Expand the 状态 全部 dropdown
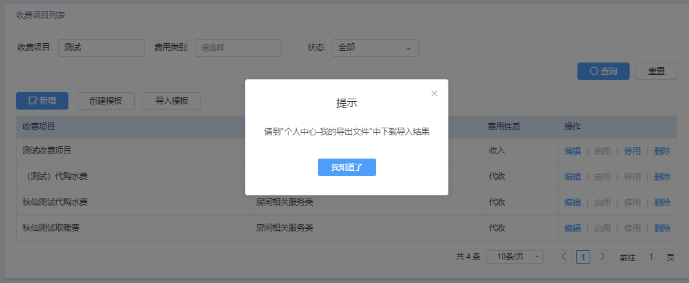Image resolution: width=689 pixels, height=283 pixels. (x=375, y=48)
